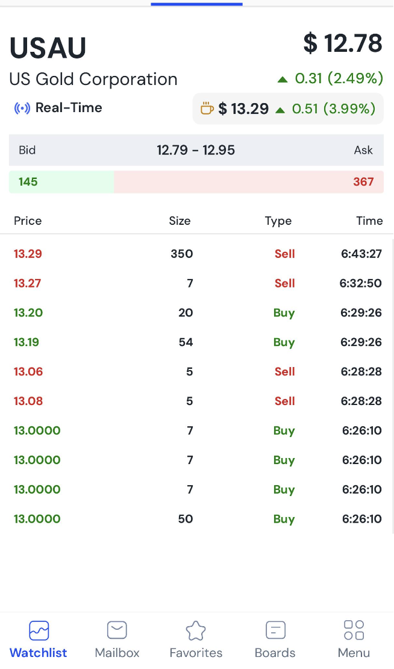Select the US Gold Corporation name
This screenshot has height=669, width=394.
coord(93,80)
